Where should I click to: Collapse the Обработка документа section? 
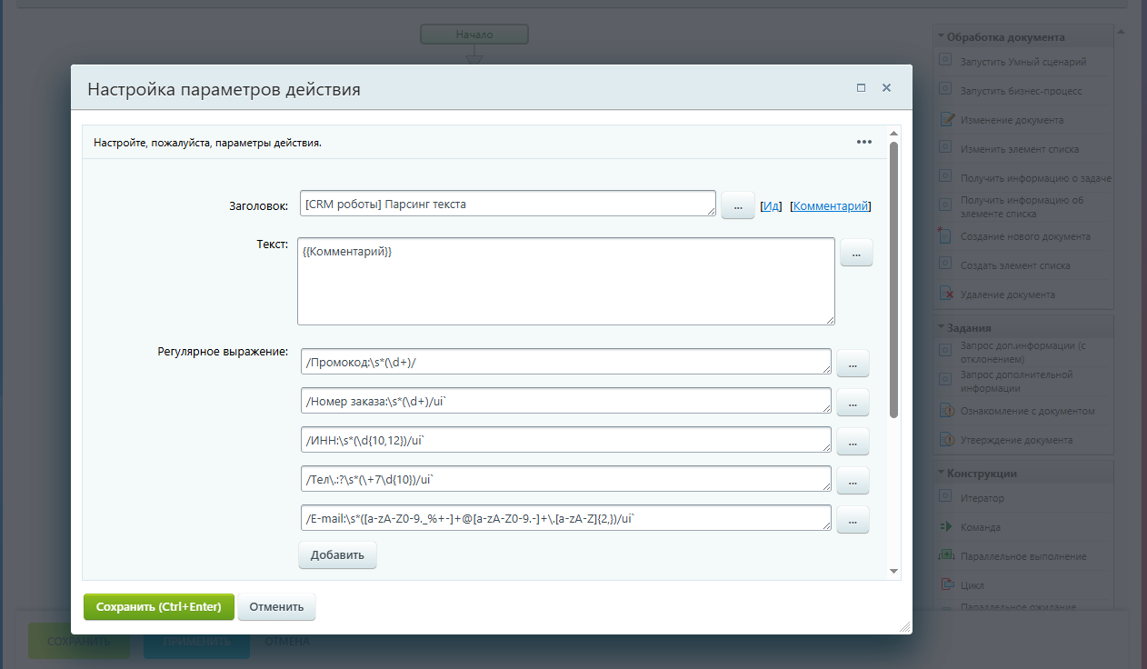pyautogui.click(x=941, y=37)
